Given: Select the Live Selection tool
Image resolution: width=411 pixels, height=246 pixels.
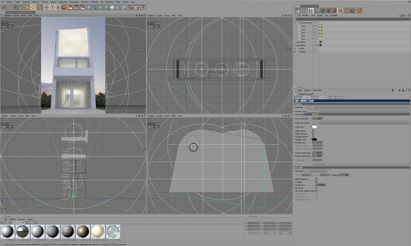Looking at the screenshot, I should pos(16,7).
